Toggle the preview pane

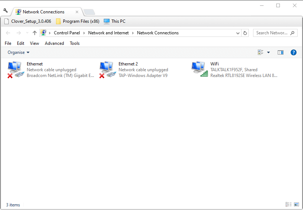pyautogui.click(x=280, y=52)
